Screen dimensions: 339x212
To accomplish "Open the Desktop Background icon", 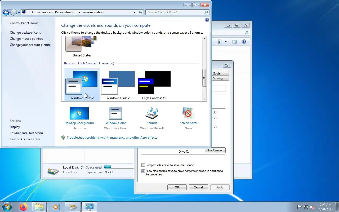I will coord(79,113).
